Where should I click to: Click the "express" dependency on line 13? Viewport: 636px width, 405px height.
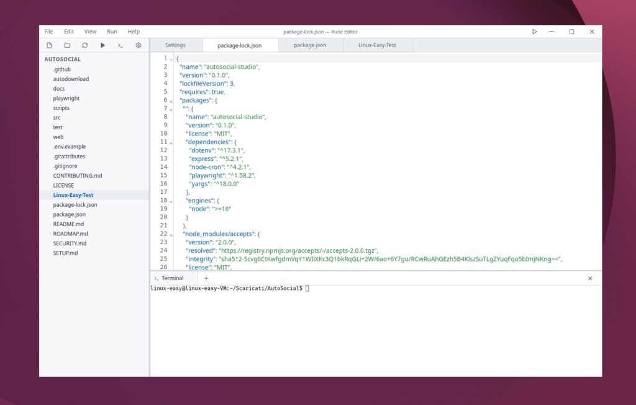[202, 158]
